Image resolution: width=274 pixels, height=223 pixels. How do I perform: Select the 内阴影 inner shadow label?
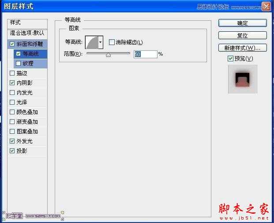tap(25, 83)
